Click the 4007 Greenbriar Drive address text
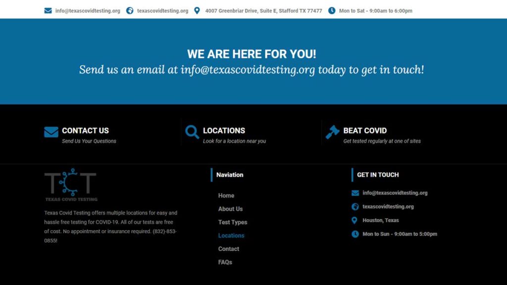This screenshot has height=285, width=507. point(263,11)
